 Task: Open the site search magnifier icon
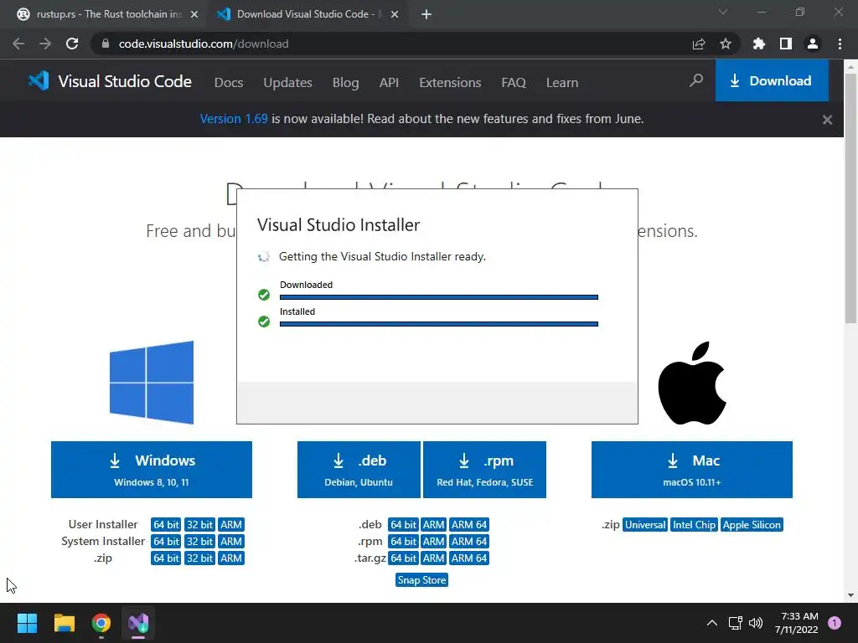696,81
